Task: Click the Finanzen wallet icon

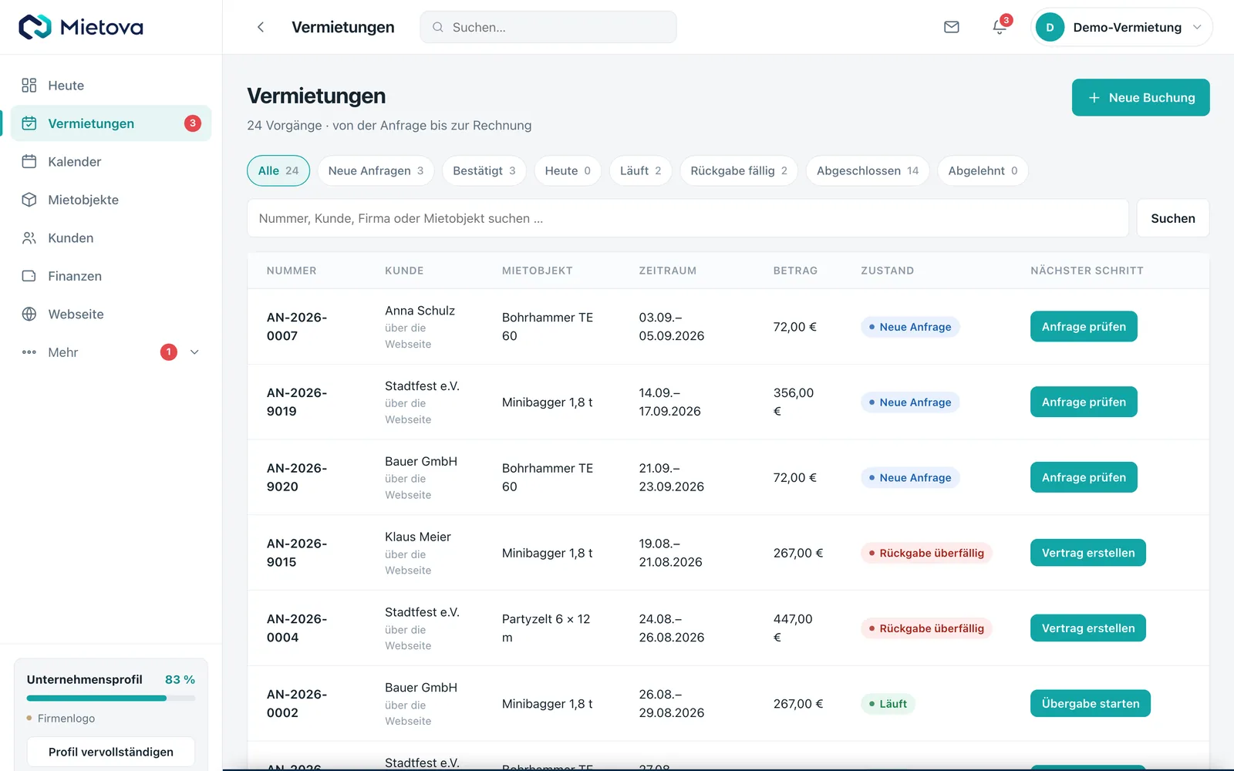Action: tap(29, 276)
